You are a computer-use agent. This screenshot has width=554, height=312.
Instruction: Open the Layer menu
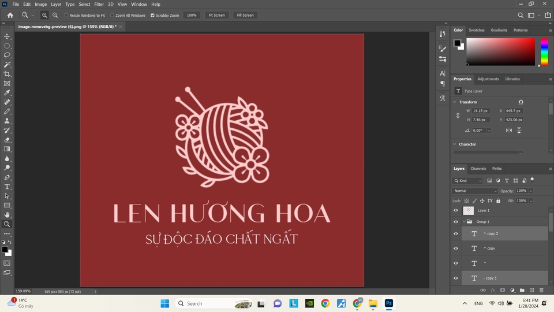click(x=56, y=4)
